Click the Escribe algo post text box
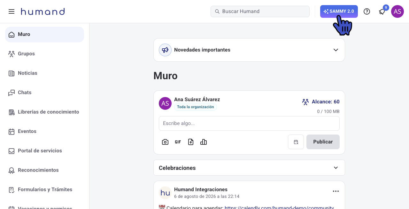This screenshot has width=409, height=209. [x=249, y=123]
